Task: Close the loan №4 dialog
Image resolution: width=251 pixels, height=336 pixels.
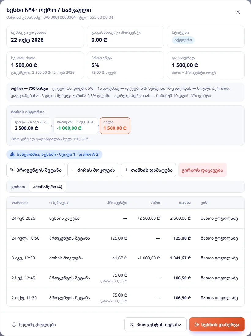Action: (x=238, y=12)
